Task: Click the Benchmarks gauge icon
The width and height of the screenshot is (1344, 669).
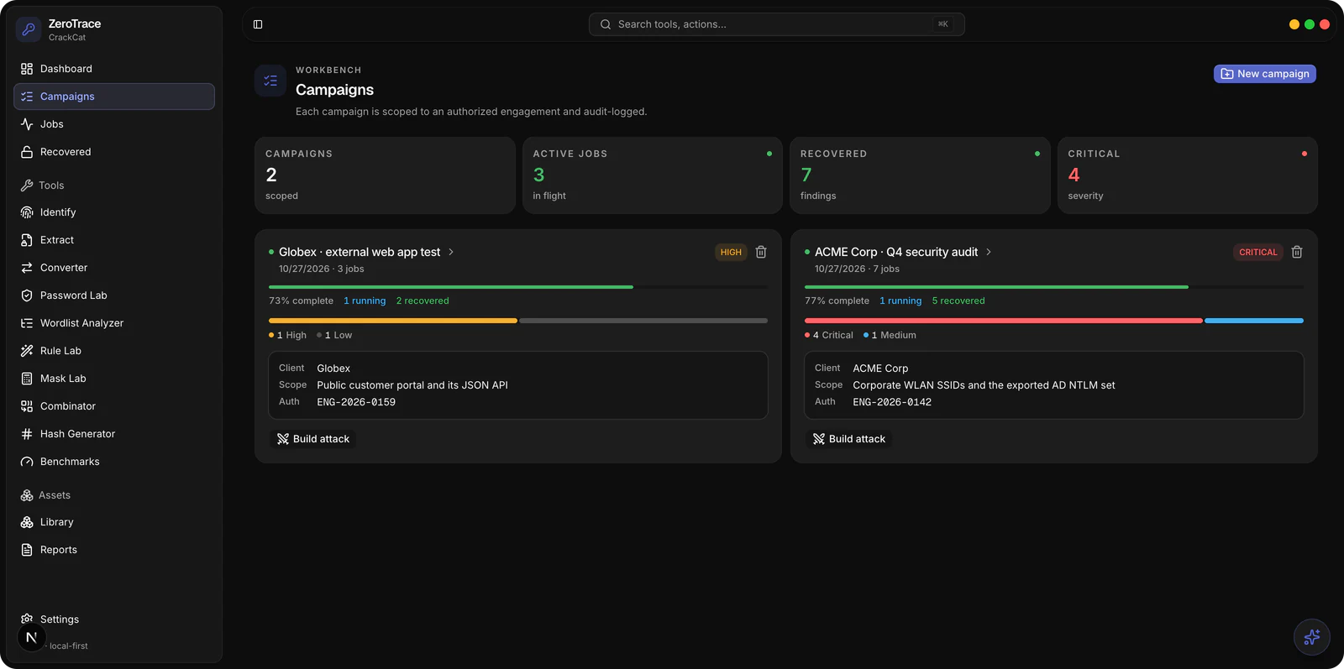Action: (x=27, y=462)
